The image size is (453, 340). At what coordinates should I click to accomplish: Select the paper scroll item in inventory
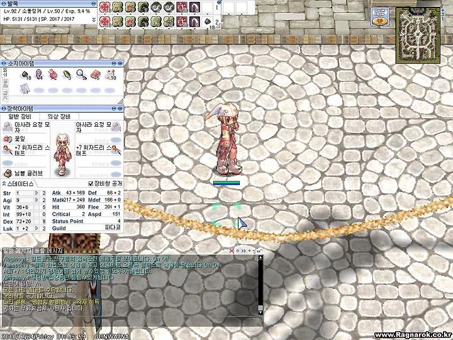25,88
